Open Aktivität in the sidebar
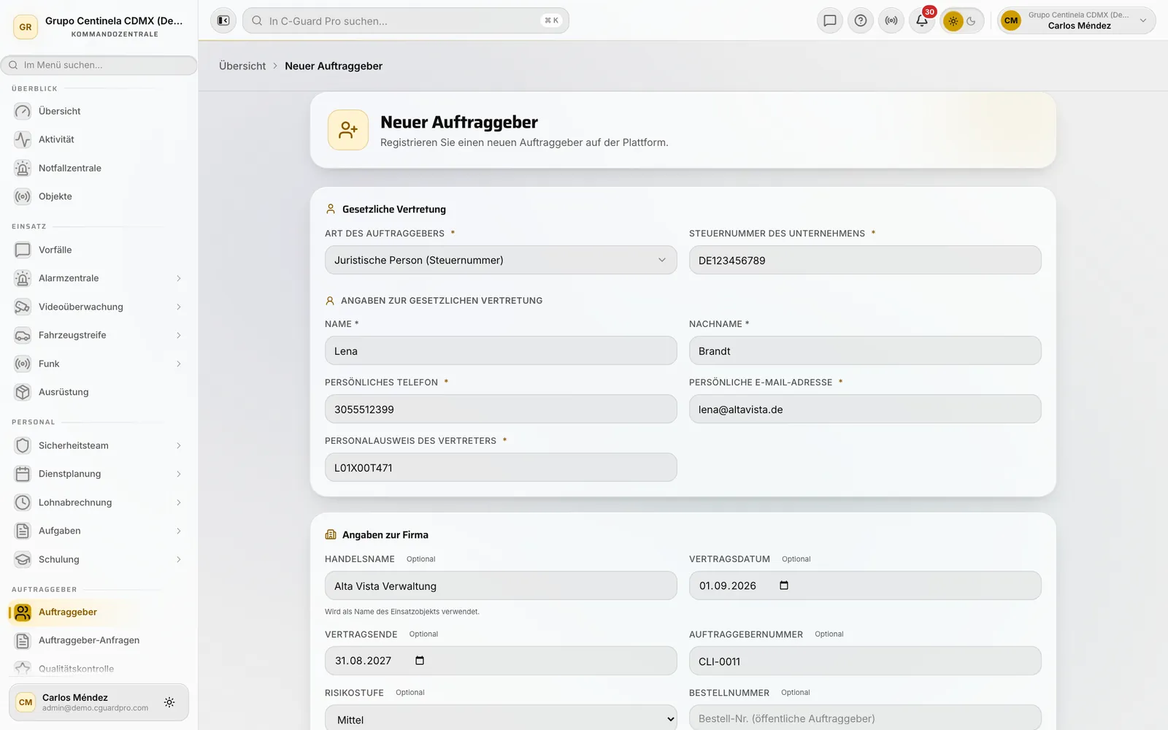This screenshot has height=730, width=1168. pos(99,139)
